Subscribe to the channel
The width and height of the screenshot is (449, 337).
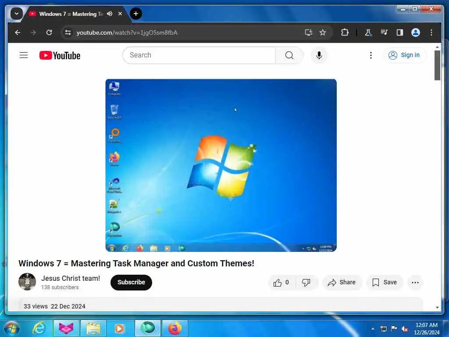click(131, 282)
